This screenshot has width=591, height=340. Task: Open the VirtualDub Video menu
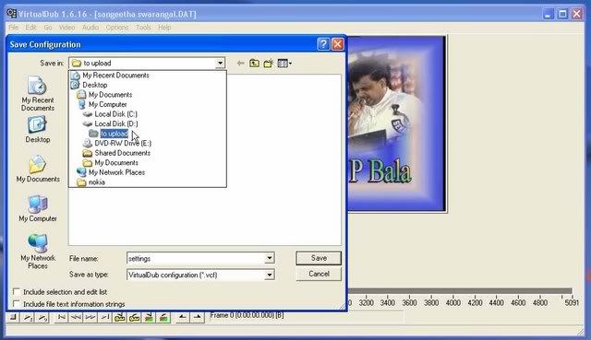click(67, 28)
